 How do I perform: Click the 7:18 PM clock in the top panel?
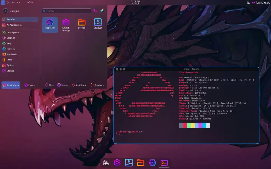(136, 2)
